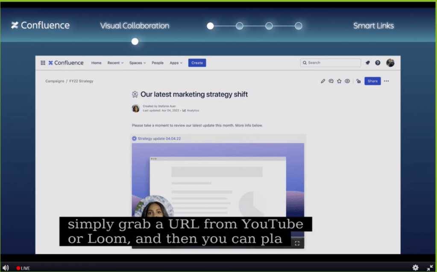This screenshot has width=437, height=272.
Task: Mute the livestream volume
Action: pos(6,268)
